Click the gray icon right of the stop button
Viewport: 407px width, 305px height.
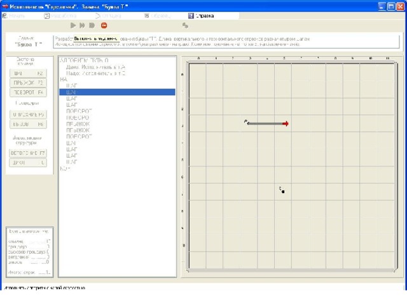click(x=185, y=25)
